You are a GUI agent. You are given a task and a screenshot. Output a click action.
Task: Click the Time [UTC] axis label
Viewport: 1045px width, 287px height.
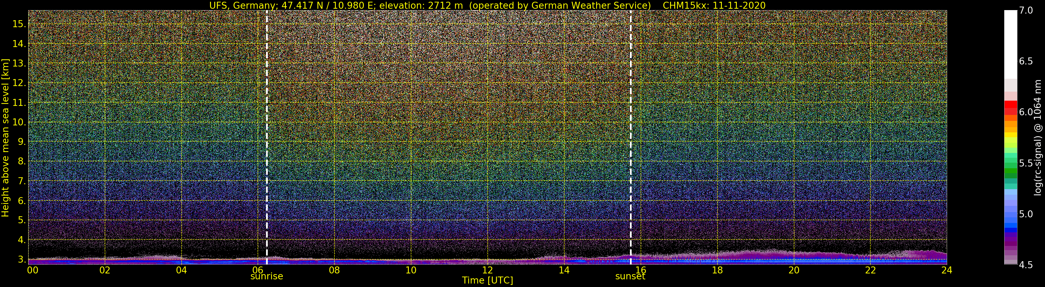(487, 280)
